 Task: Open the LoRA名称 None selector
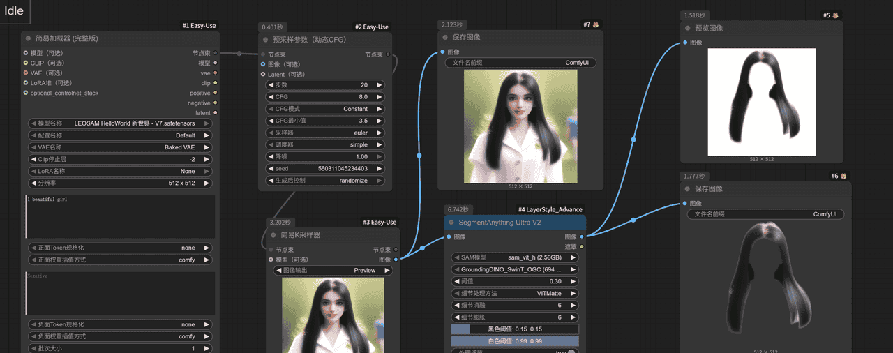pos(120,171)
